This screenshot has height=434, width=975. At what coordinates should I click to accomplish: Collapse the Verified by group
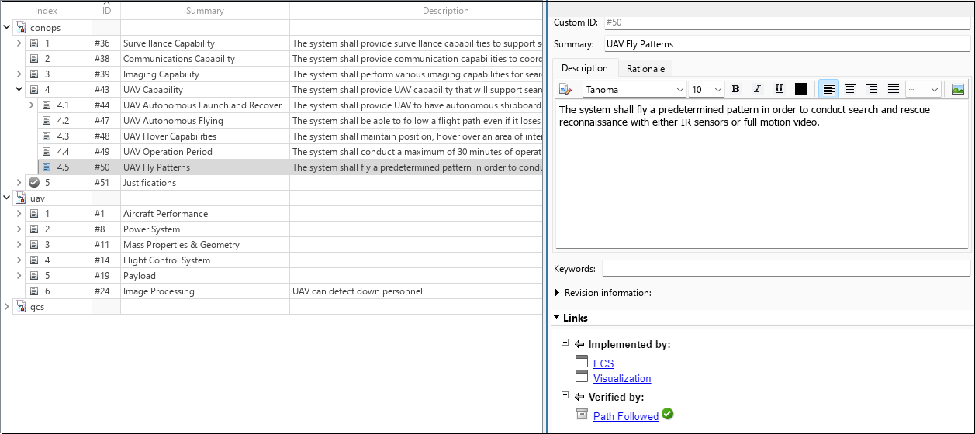[x=565, y=395]
